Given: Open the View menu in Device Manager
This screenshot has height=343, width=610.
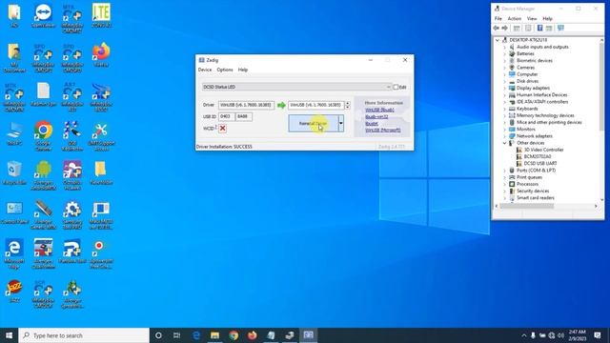Looking at the screenshot, I should coord(532,19).
